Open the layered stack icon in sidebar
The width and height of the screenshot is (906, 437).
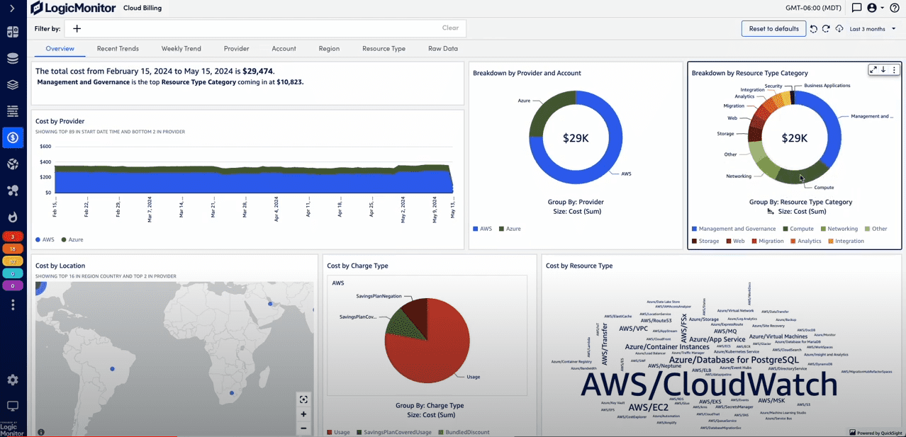click(x=13, y=85)
